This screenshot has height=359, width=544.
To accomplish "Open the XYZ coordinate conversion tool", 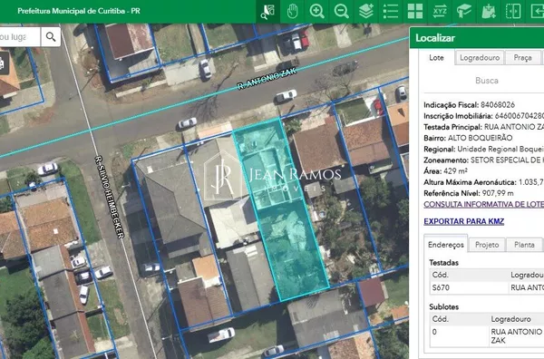I will [x=440, y=12].
